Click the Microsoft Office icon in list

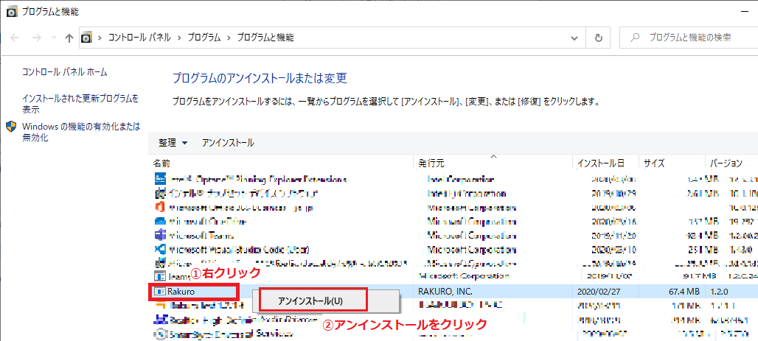[159, 208]
